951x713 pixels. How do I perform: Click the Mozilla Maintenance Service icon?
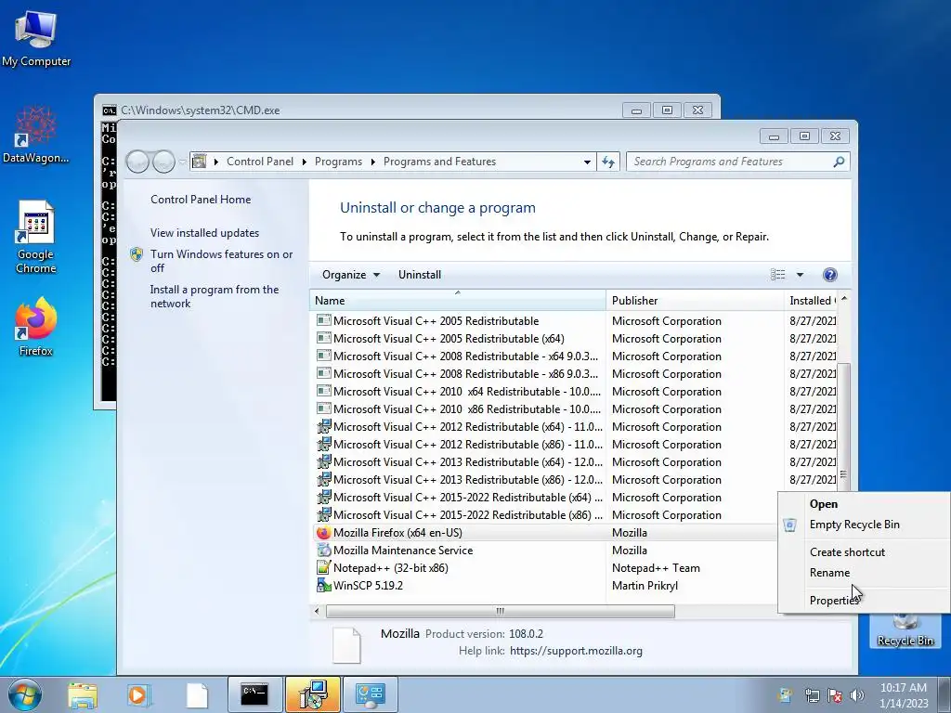(x=323, y=551)
